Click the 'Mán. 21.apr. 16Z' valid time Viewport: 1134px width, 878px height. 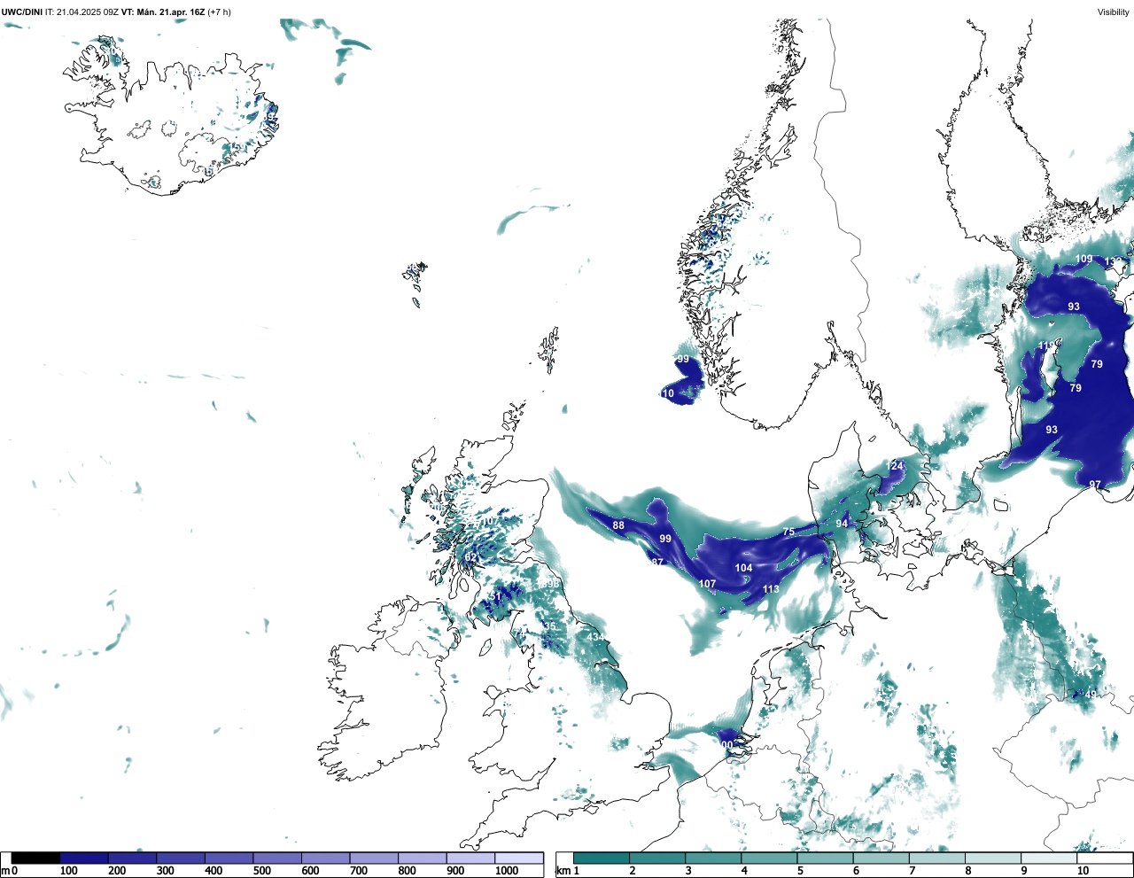(x=170, y=12)
